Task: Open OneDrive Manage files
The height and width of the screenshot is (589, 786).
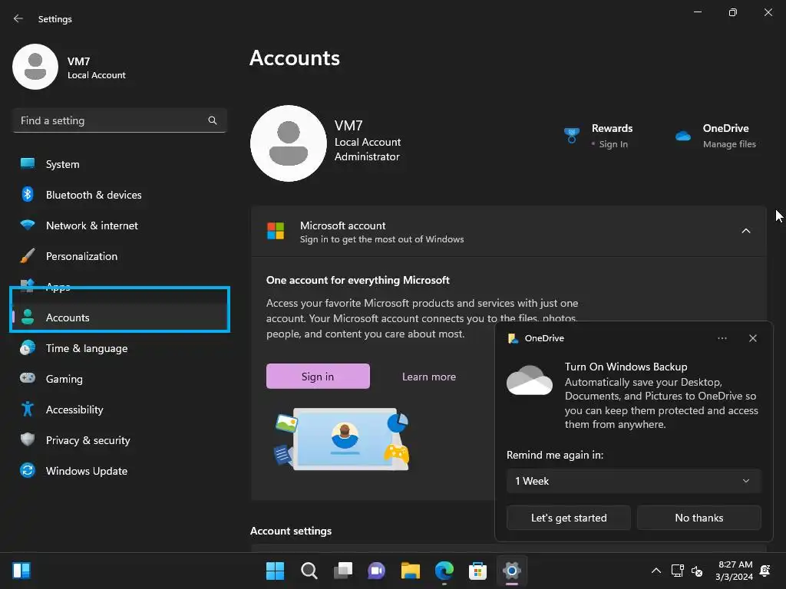Action: (x=729, y=144)
